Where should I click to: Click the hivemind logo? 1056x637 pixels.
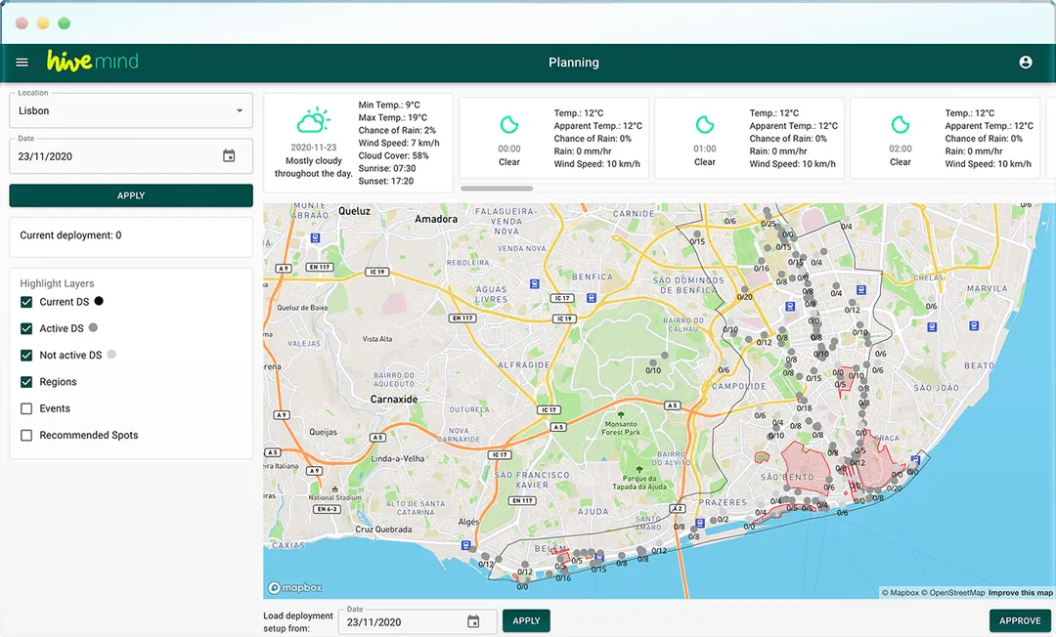click(x=92, y=62)
